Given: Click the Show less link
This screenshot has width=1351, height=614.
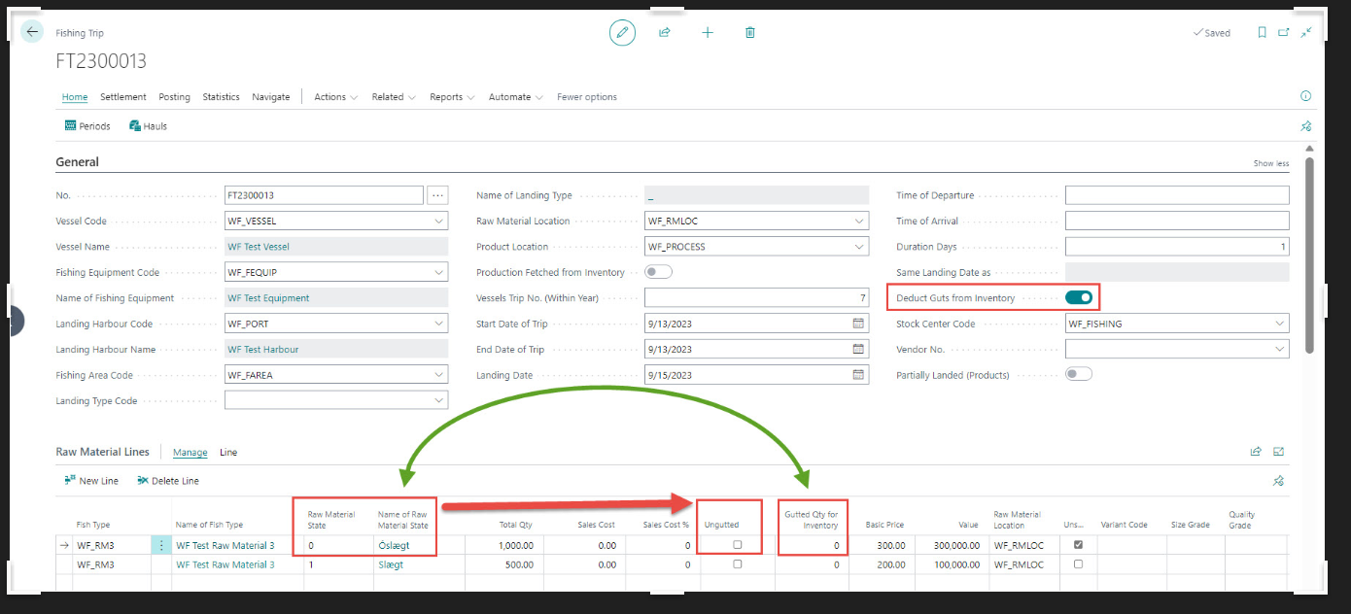Looking at the screenshot, I should click(1270, 163).
